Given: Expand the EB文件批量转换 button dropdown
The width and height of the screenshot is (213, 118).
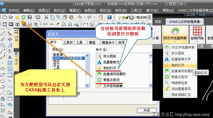Looking at the screenshot, I should coord(175,42).
